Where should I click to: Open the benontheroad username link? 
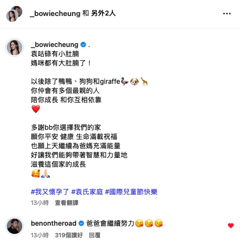54,223
